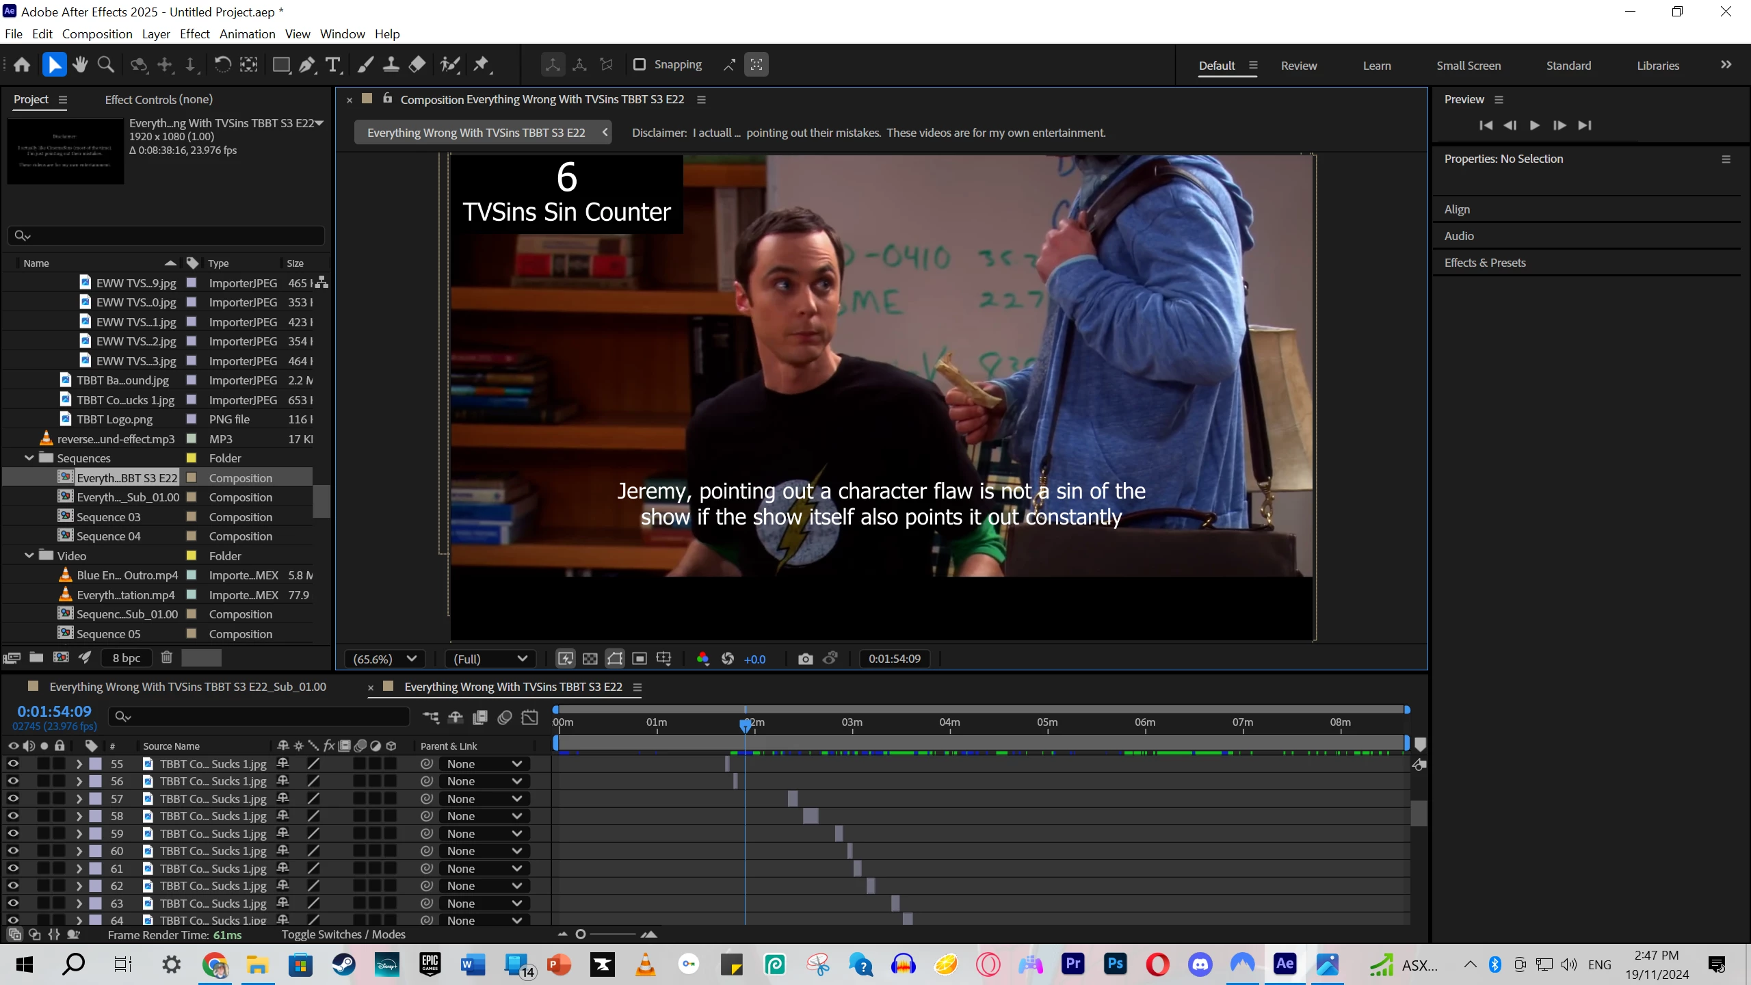Enable the Snapping checkbox

tap(640, 64)
